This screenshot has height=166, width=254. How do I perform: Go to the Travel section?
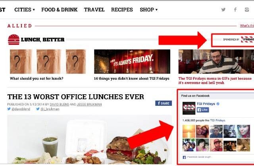(x=94, y=10)
